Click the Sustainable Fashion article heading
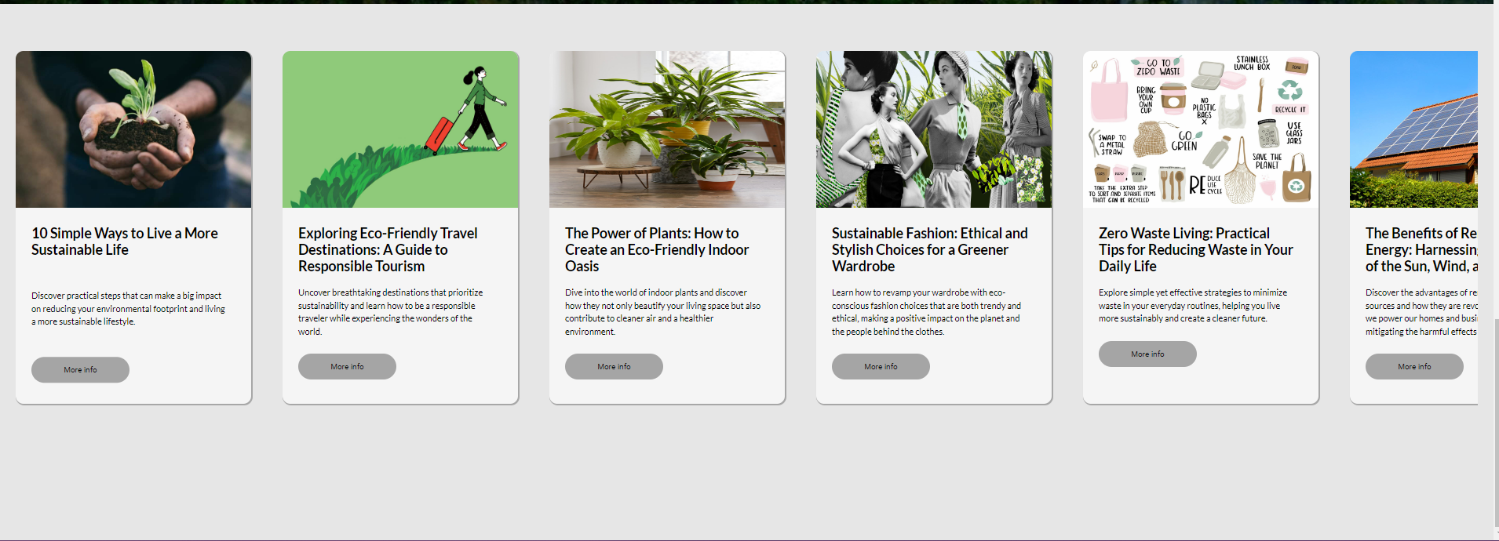Screen dimensions: 1499x541 (x=930, y=249)
